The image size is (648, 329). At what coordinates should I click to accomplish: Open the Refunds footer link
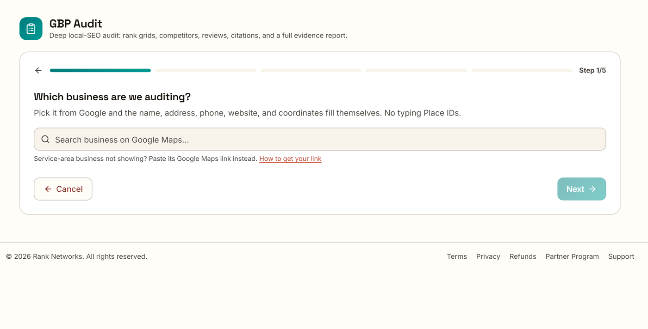(523, 256)
